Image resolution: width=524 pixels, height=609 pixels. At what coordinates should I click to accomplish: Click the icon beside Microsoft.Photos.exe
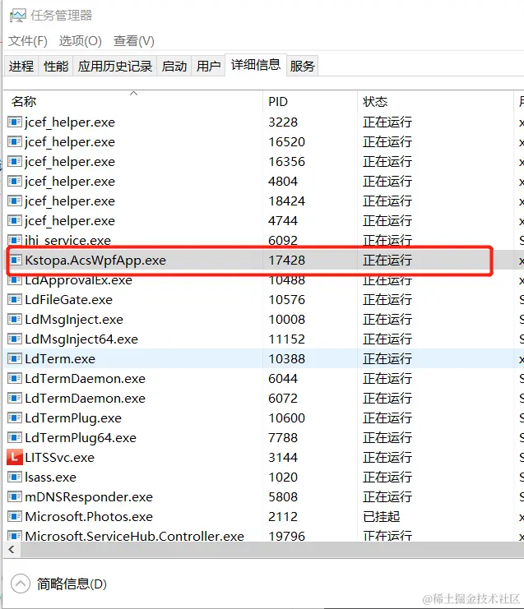pyautogui.click(x=15, y=517)
